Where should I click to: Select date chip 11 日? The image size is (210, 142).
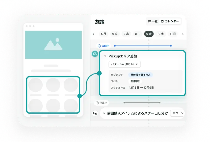coord(173,34)
